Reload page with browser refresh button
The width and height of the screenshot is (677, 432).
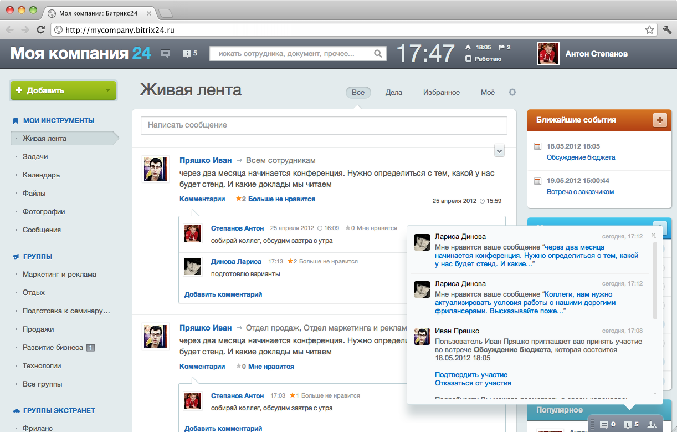(x=41, y=30)
